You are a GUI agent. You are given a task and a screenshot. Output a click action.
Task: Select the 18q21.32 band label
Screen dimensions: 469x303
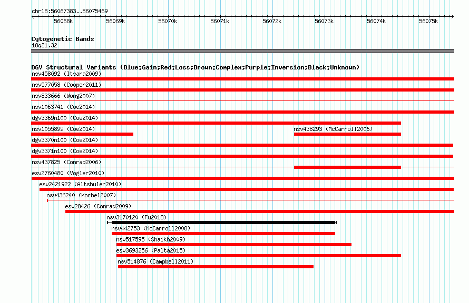tap(44, 45)
